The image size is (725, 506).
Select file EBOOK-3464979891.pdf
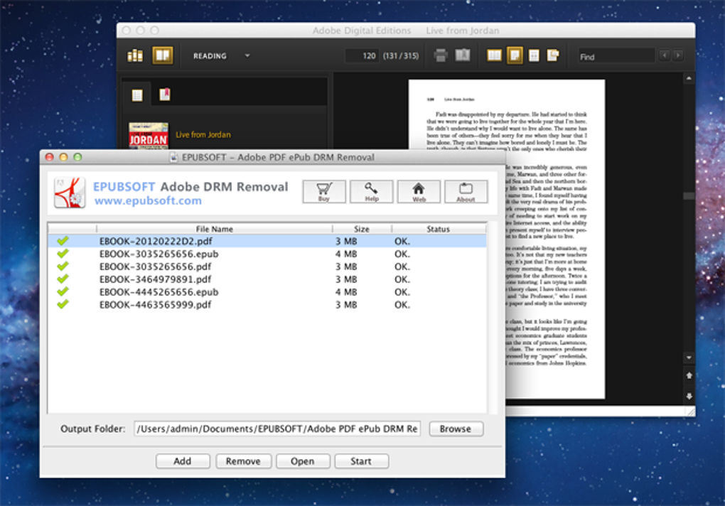(267, 279)
